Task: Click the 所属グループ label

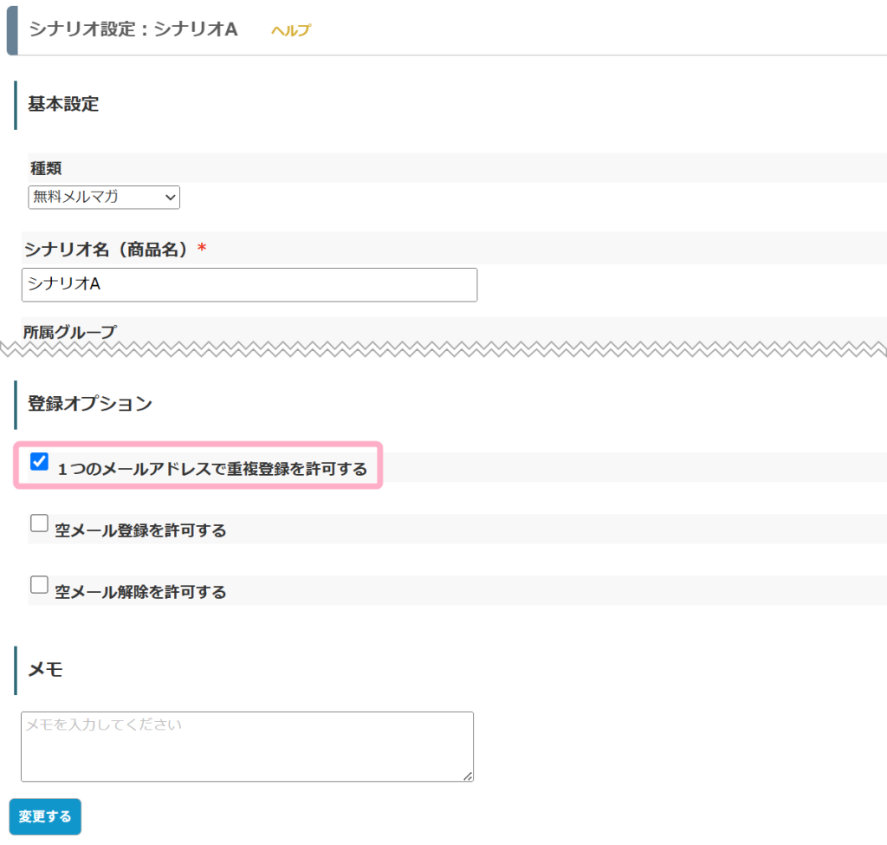Action: (x=69, y=332)
